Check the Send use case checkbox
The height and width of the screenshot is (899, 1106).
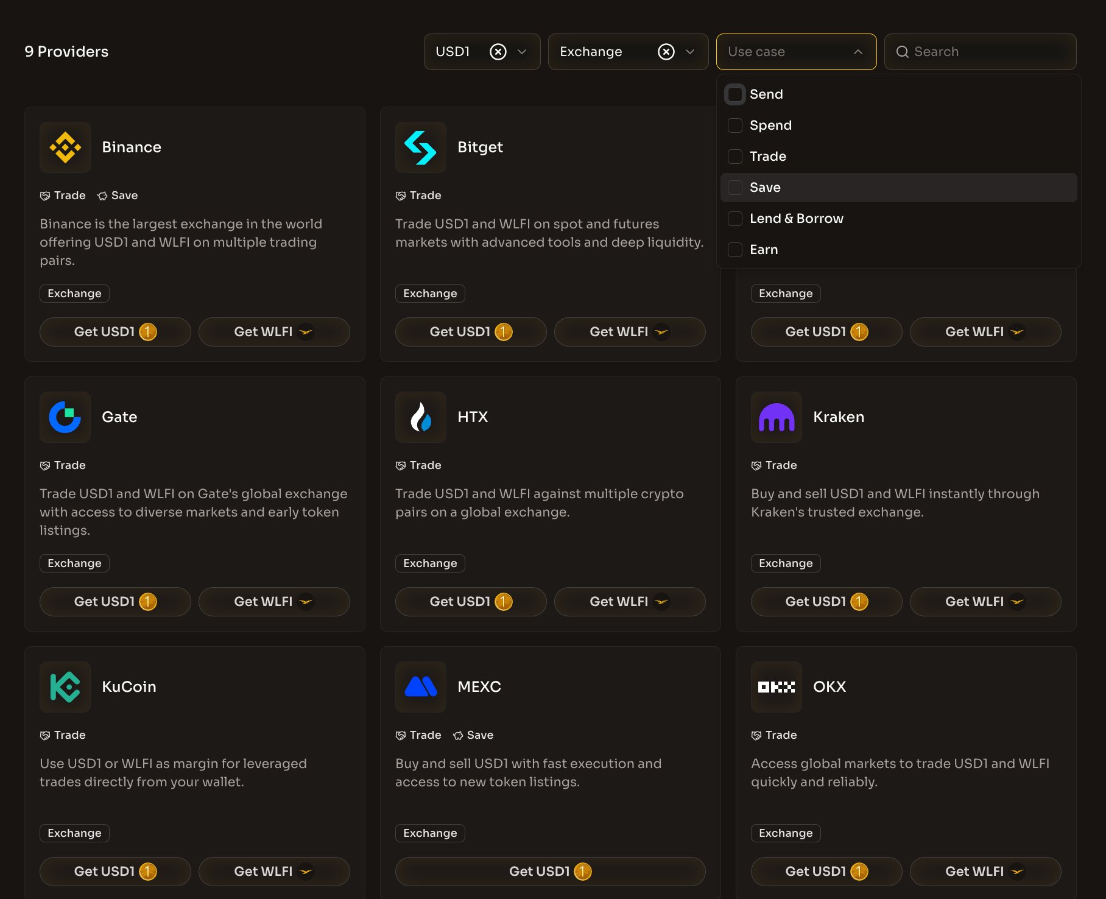[735, 94]
